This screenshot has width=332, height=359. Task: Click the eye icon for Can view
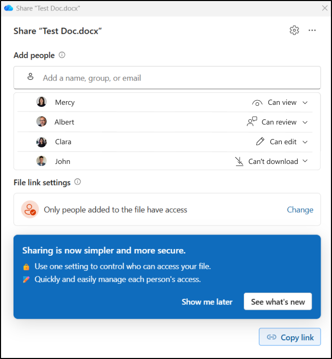257,103
